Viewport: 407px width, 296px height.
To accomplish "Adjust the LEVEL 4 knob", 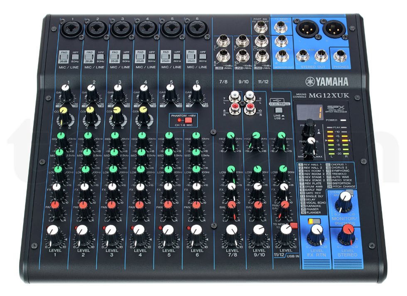I will click(140, 235).
